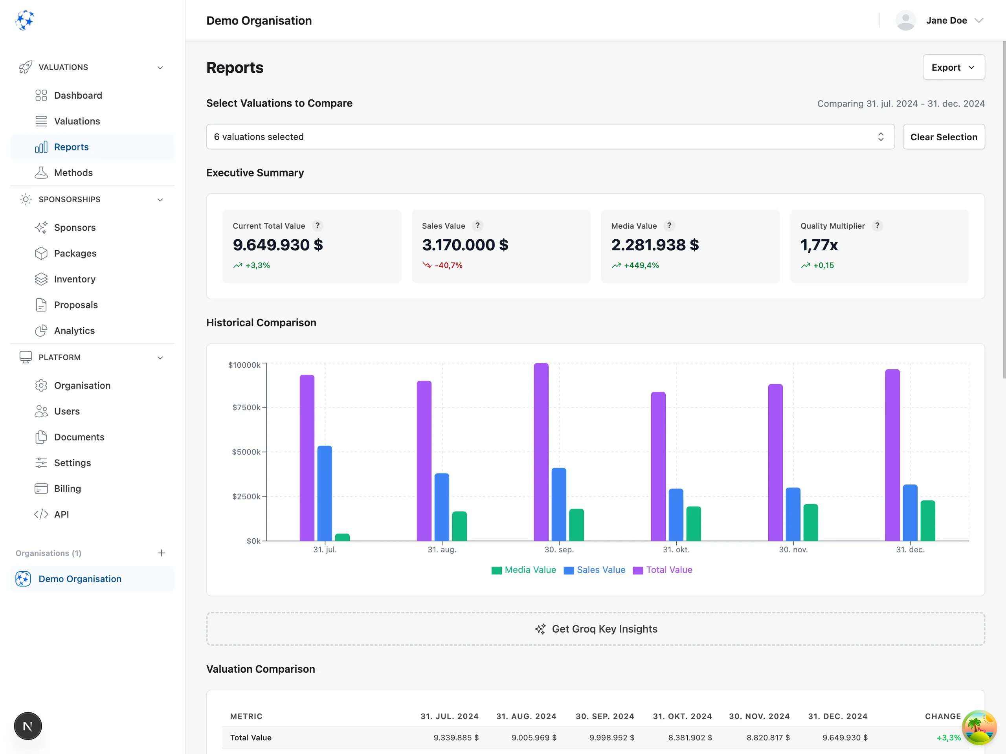Image resolution: width=1006 pixels, height=754 pixels.
Task: Click the Proposals document icon
Action: click(x=41, y=305)
